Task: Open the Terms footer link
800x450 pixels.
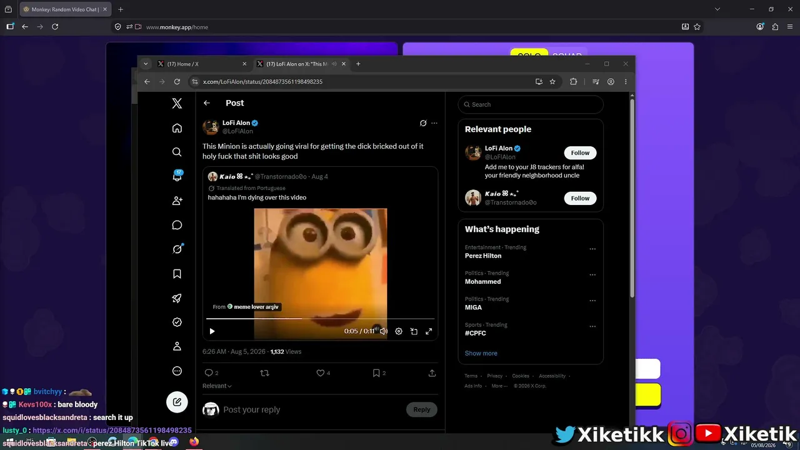Action: (471, 376)
